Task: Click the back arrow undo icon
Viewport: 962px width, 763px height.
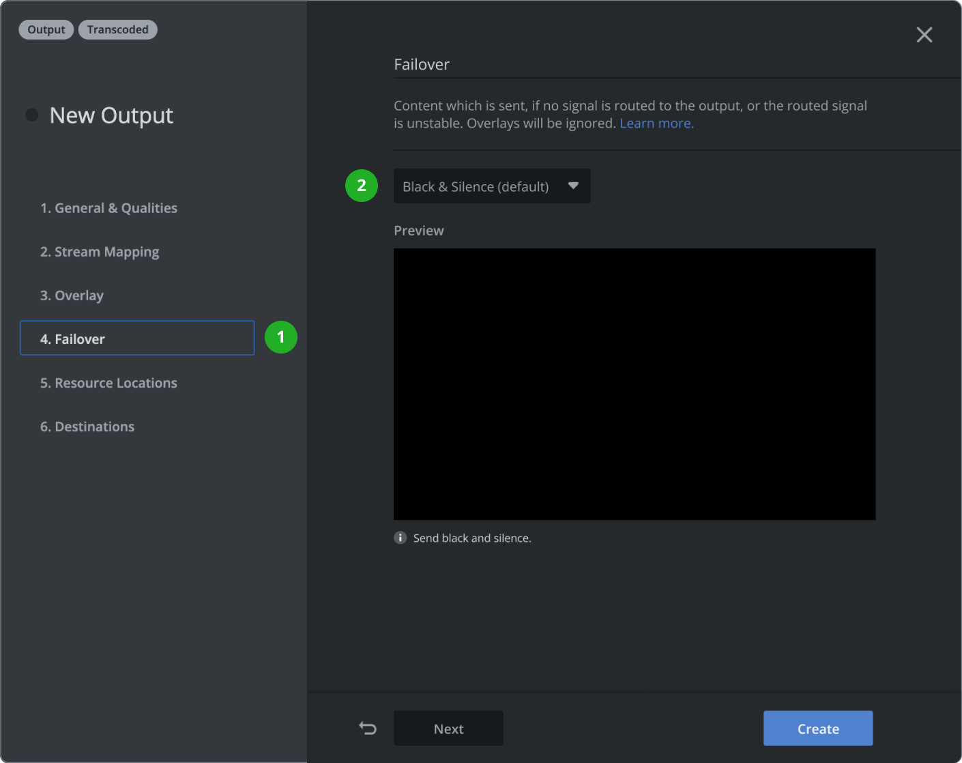Action: (x=368, y=728)
